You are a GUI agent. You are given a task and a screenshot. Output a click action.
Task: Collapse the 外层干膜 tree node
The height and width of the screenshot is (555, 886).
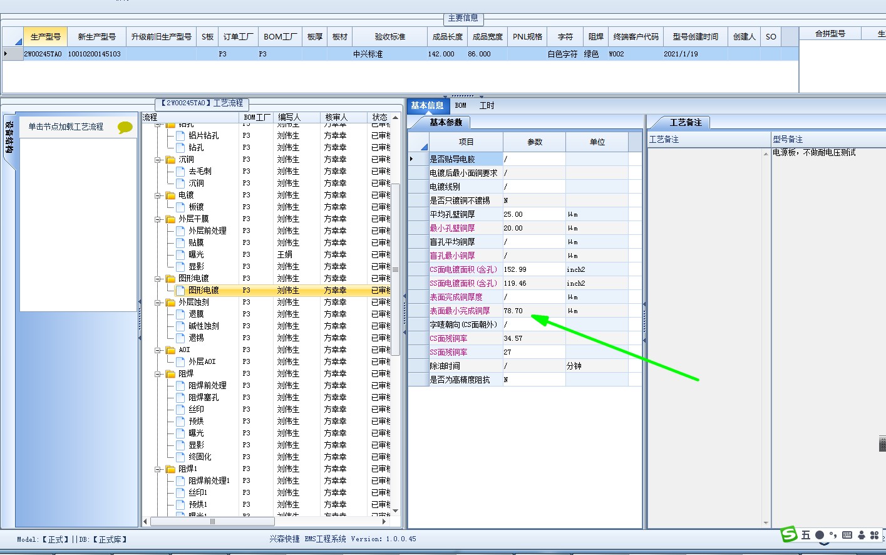pyautogui.click(x=158, y=219)
